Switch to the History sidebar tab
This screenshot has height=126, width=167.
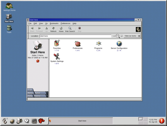[37, 96]
